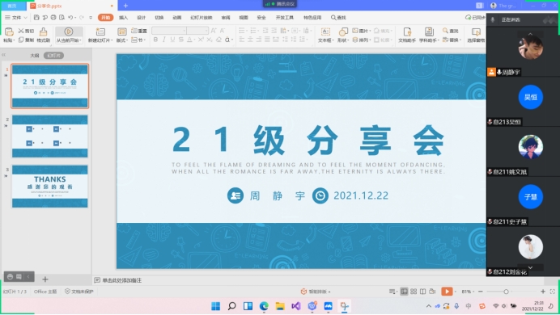Open the 插入 Insert ribbon tab
This screenshot has width=560, height=315.
click(123, 18)
